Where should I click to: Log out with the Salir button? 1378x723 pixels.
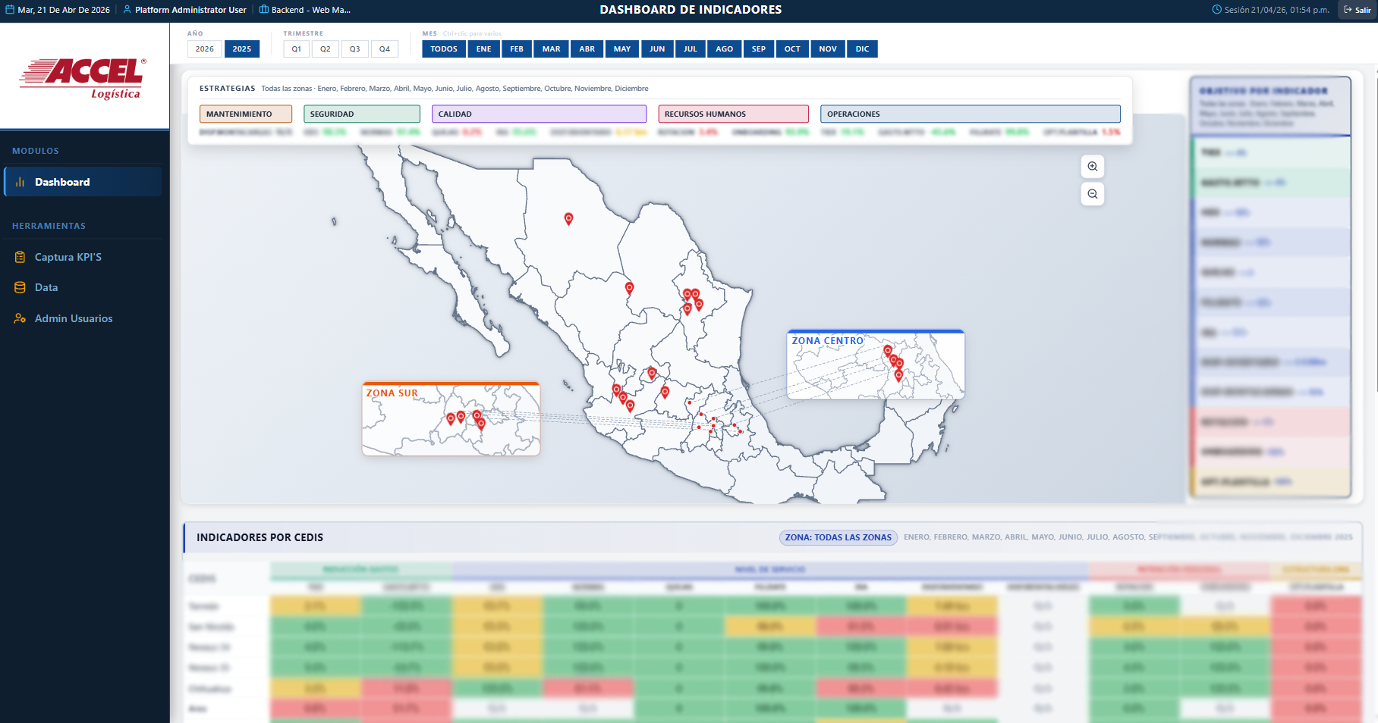[1358, 10]
